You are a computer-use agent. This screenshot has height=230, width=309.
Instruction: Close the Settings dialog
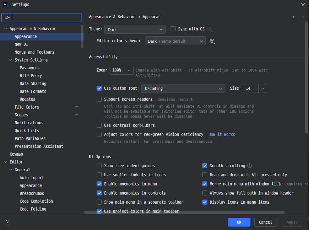click(303, 5)
